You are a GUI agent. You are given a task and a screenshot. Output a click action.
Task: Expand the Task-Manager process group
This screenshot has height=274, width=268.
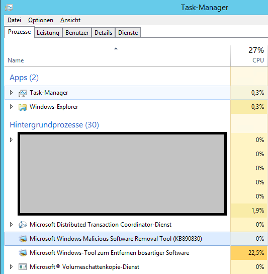click(x=11, y=93)
